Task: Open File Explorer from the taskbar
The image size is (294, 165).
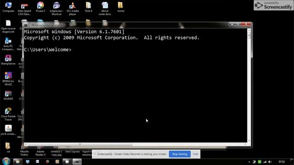Action: pos(17,161)
